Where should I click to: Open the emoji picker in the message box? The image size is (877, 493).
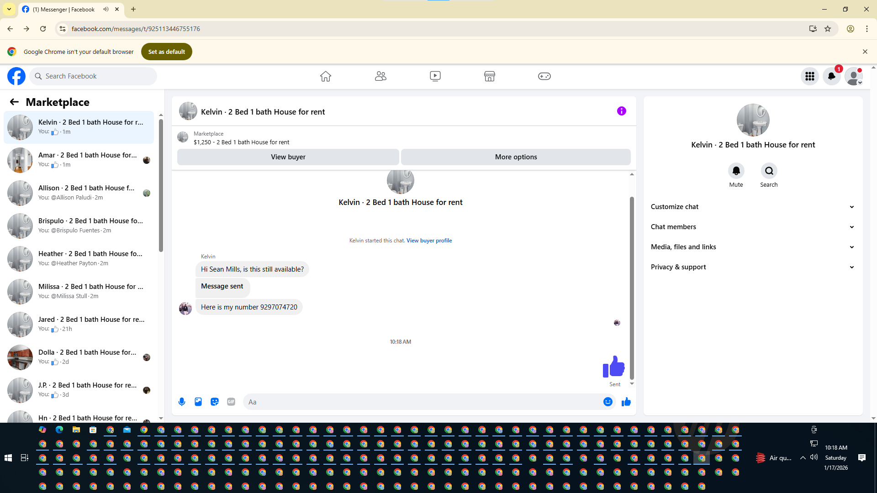coord(608,402)
